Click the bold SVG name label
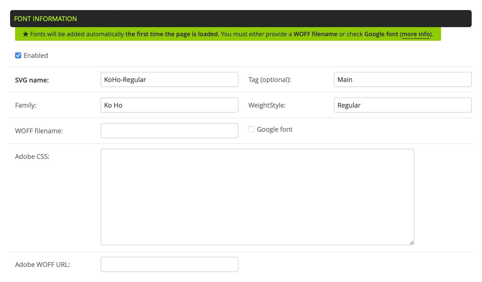The width and height of the screenshot is (482, 282). (32, 80)
